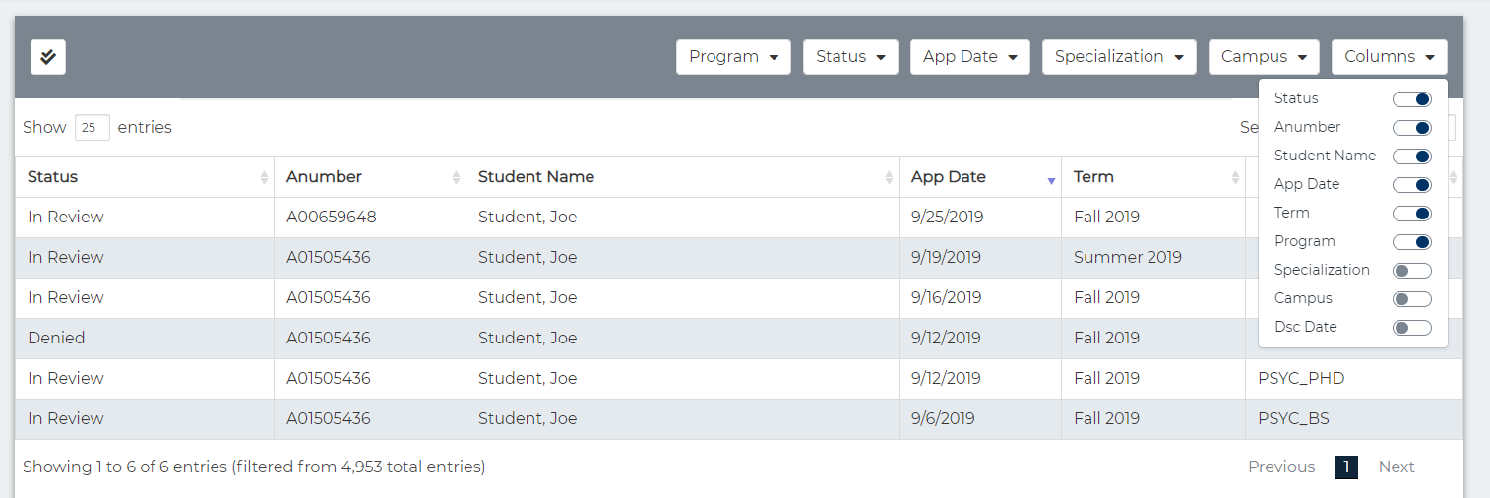Disable the Status column toggle

[x=1411, y=99]
